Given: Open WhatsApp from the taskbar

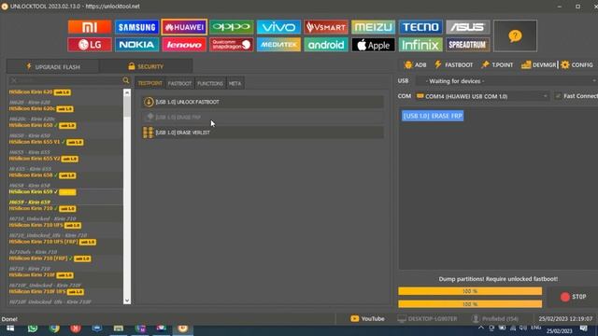Looking at the screenshot, I should pos(33,328).
